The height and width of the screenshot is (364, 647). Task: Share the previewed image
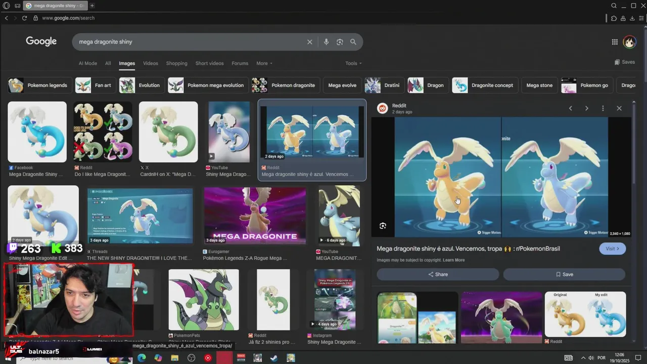click(438, 275)
